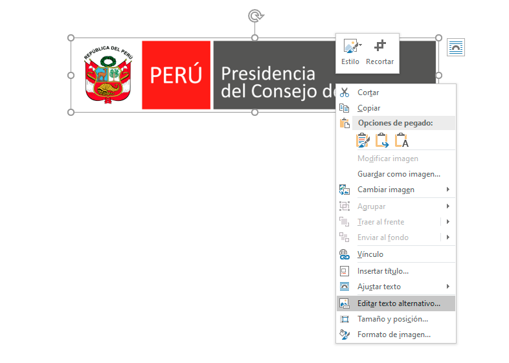The image size is (509, 363).
Task: Choose the merge formatting paste option
Action: (x=382, y=140)
